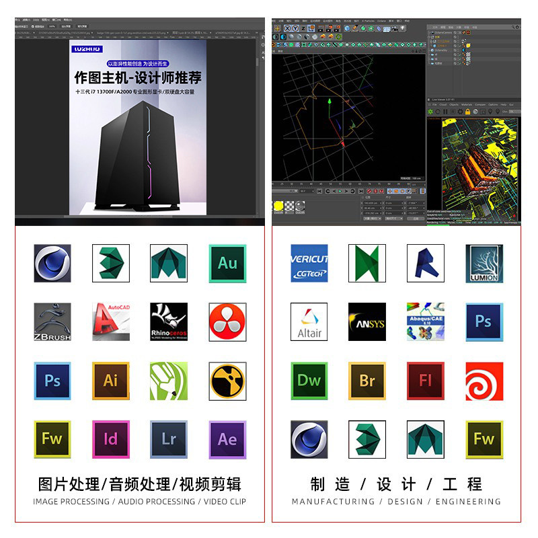This screenshot has height=538, width=538.
Task: Click the Octane rendered preview image
Action: 479,169
